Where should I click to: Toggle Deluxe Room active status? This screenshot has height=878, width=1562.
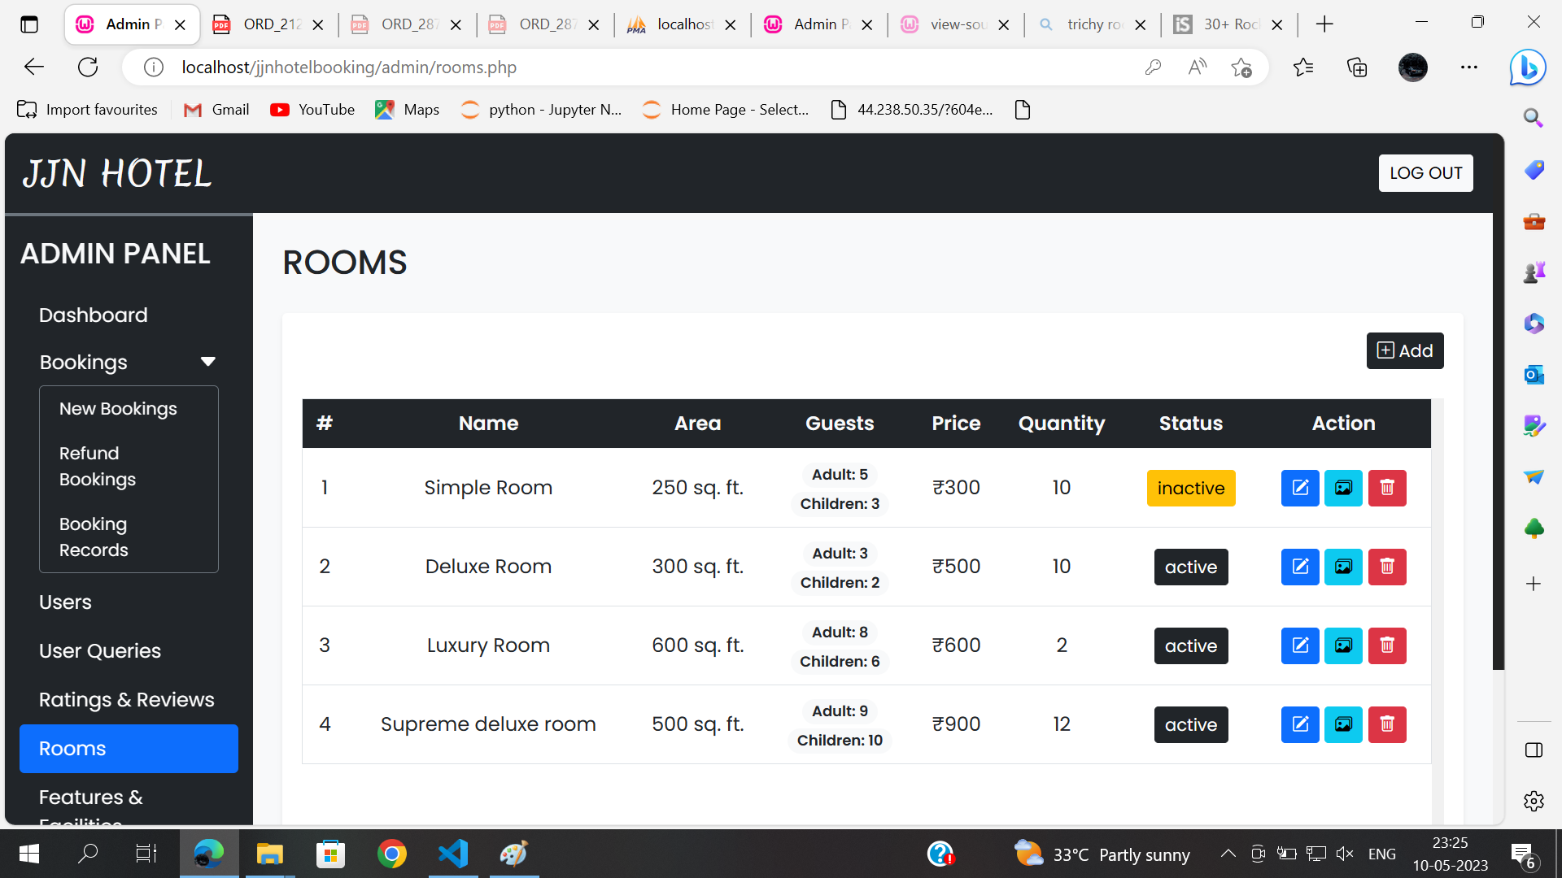(1190, 567)
